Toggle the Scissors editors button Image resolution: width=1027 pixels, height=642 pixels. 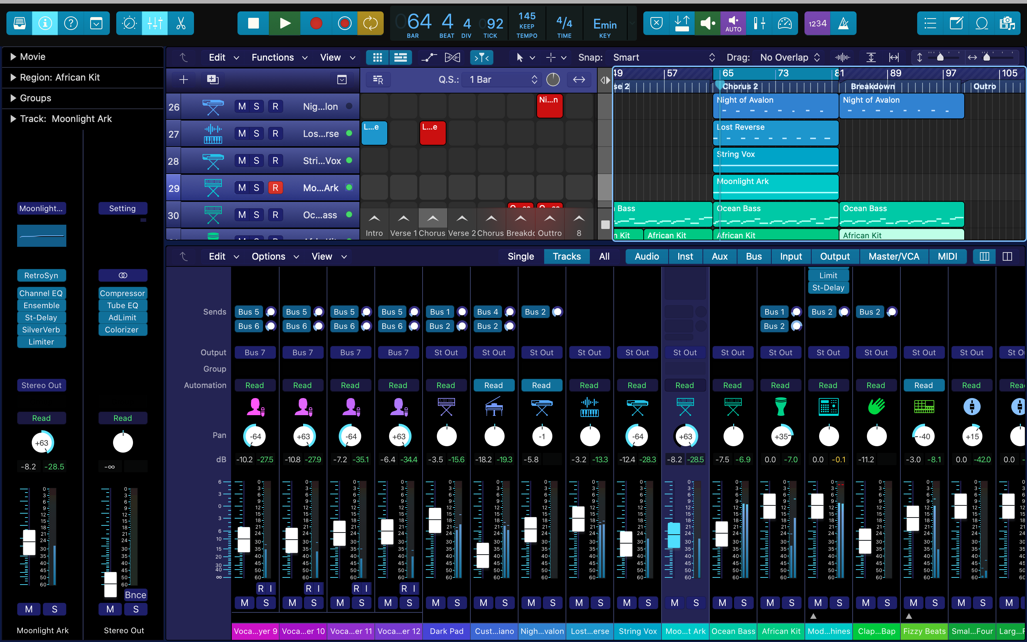181,23
